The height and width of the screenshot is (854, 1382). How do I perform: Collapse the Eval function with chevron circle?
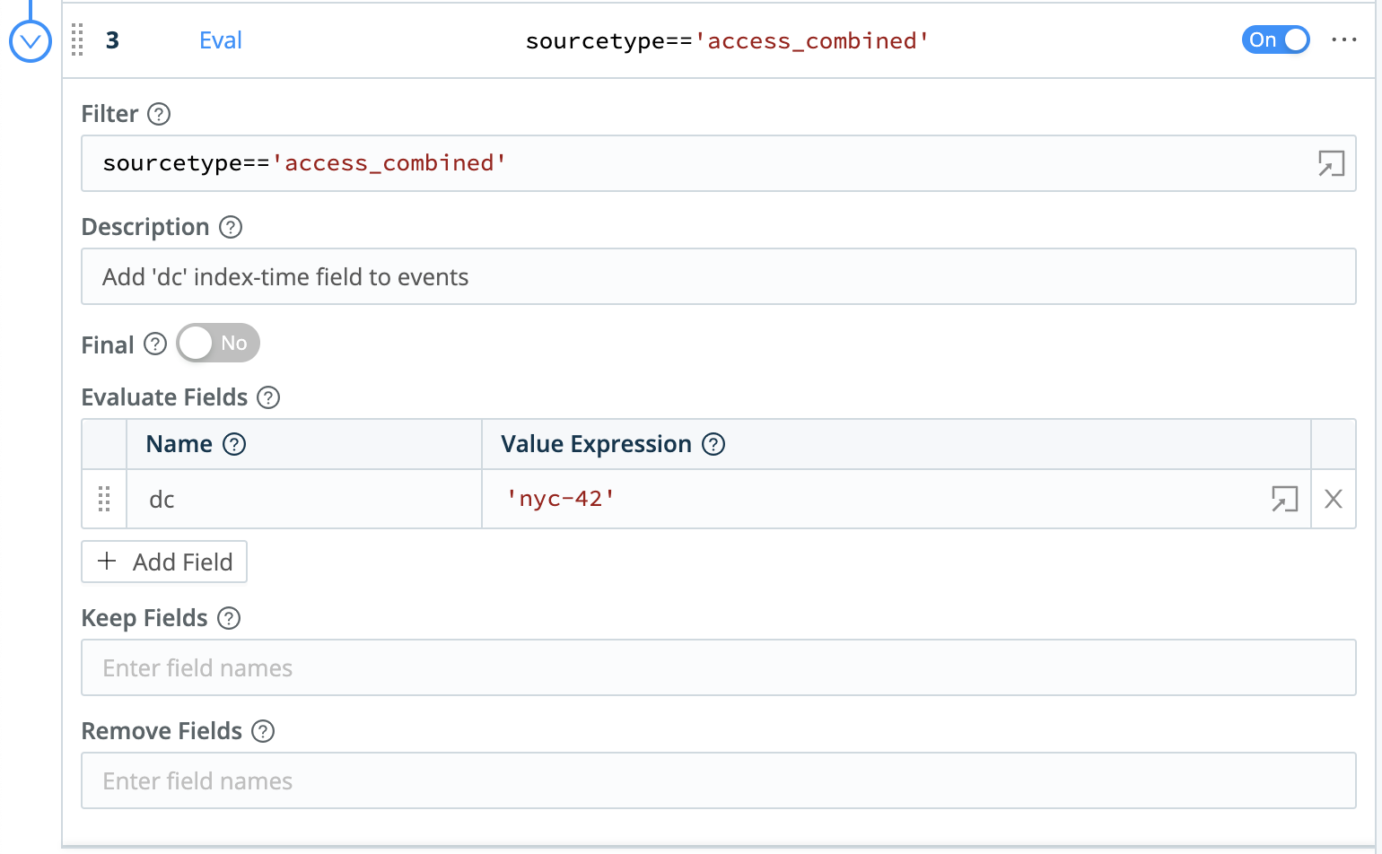pyautogui.click(x=30, y=41)
